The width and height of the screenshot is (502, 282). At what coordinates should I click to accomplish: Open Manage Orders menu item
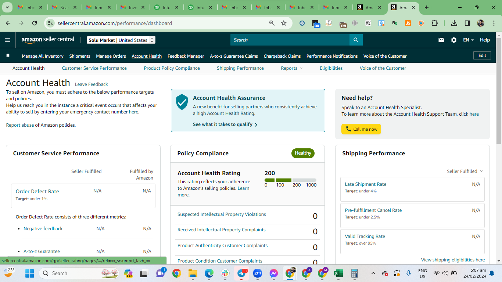[111, 56]
